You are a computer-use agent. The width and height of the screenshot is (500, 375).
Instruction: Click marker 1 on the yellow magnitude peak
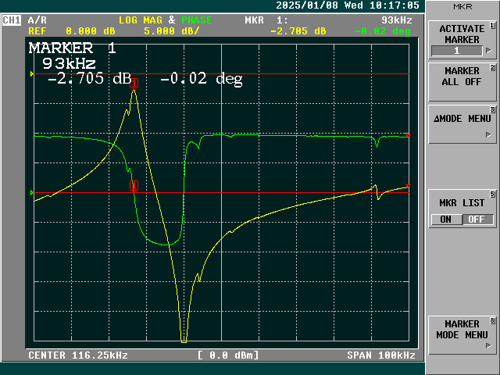[134, 83]
